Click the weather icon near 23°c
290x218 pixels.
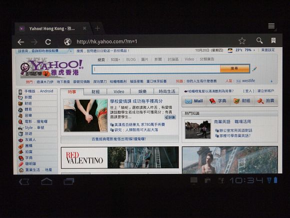[230, 51]
